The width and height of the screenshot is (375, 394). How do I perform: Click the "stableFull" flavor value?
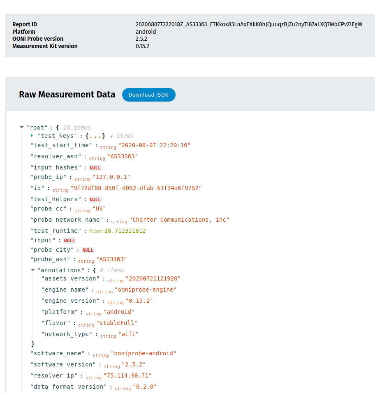point(117,322)
